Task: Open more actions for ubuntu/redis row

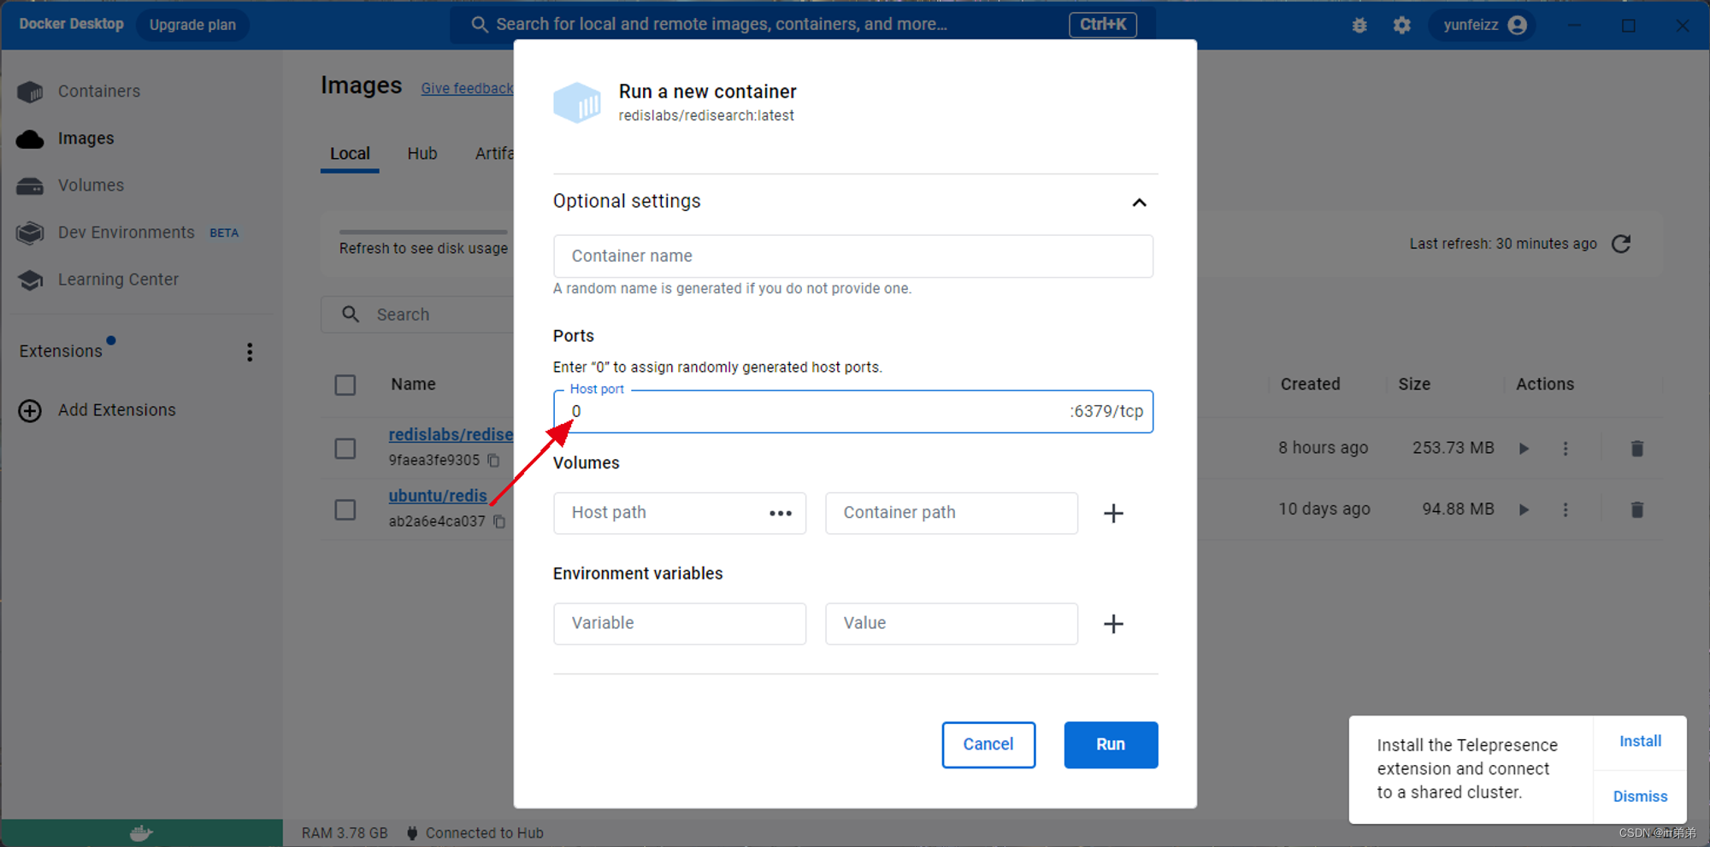Action: 1566,510
